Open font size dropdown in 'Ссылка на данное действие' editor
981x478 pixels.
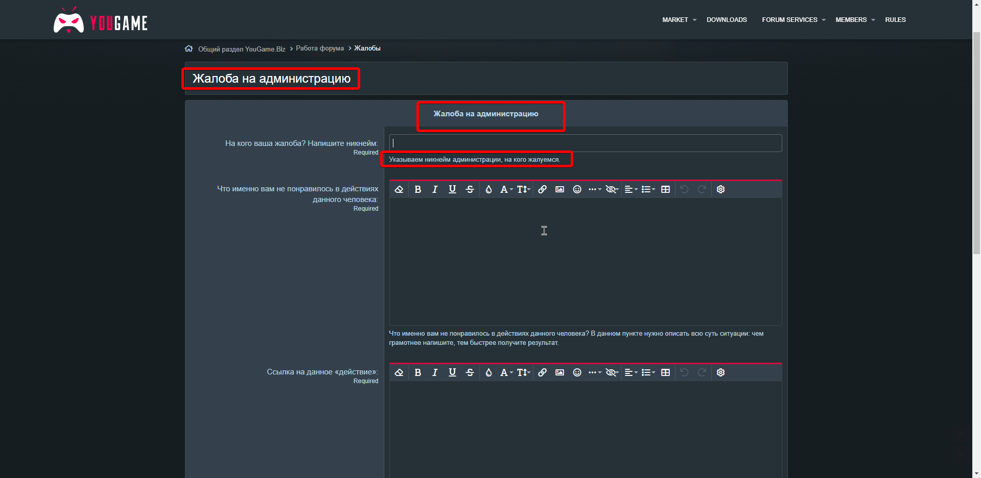pyautogui.click(x=524, y=372)
